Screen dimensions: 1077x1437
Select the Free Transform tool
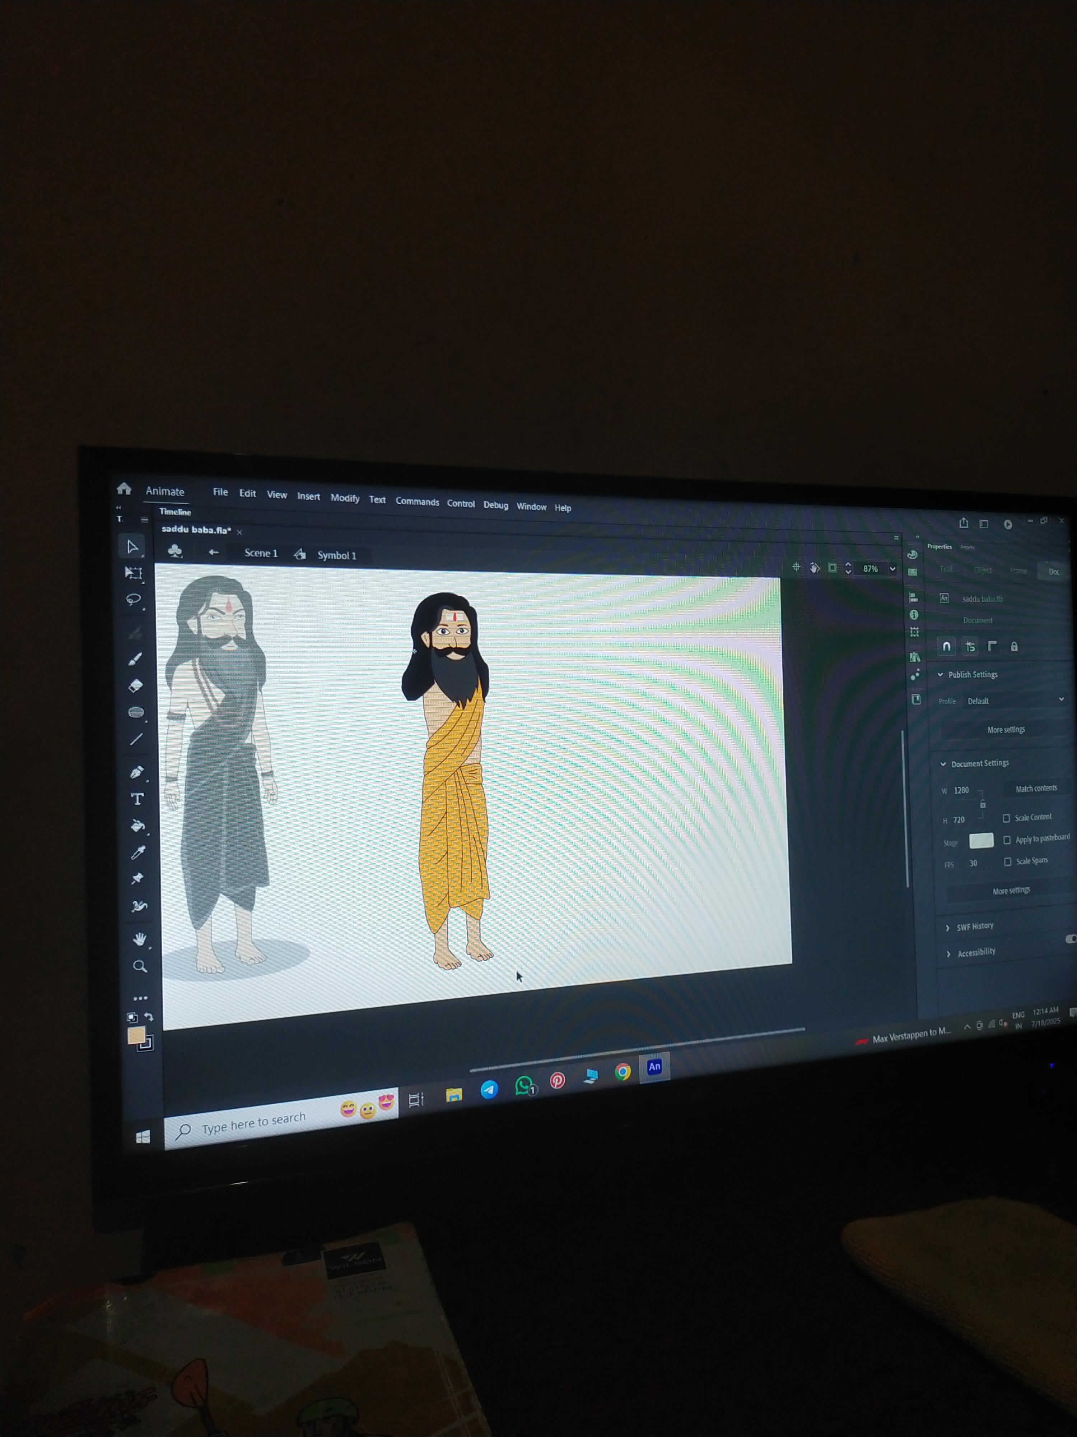134,573
